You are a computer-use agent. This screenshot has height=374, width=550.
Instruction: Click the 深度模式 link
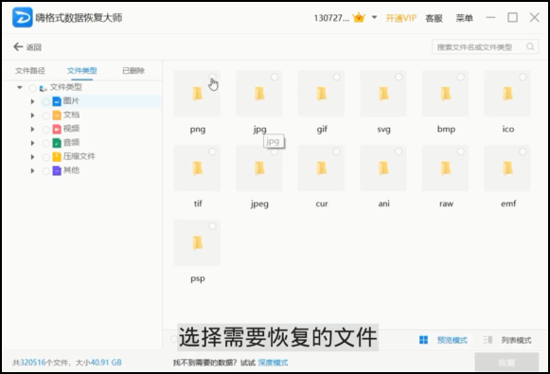273,363
